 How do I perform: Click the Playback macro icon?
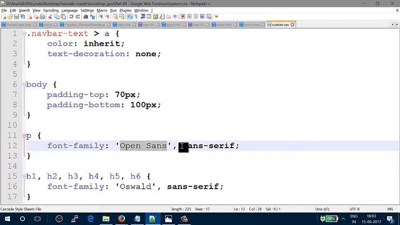tap(196, 17)
